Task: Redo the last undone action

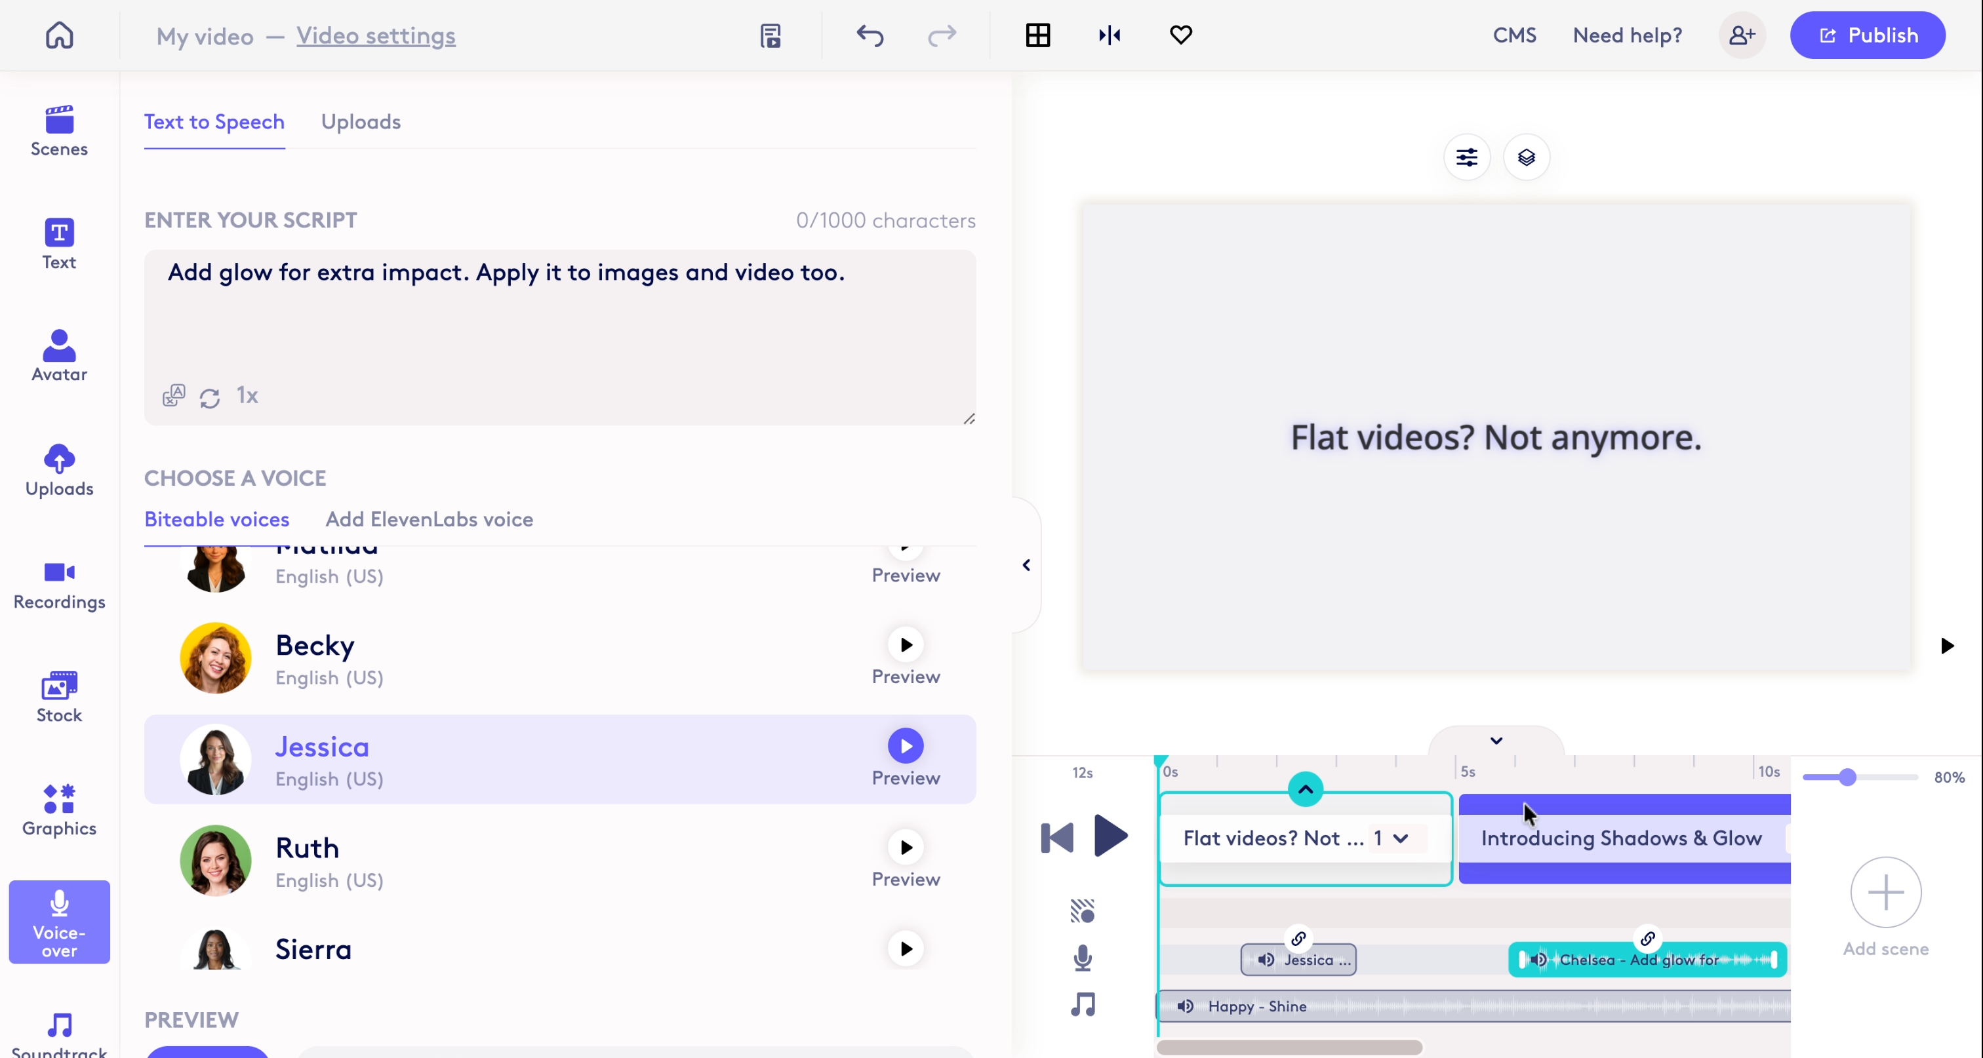Action: [942, 35]
